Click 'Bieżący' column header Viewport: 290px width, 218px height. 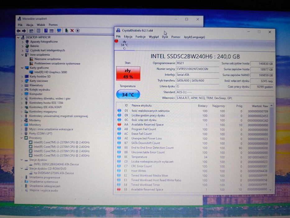click(203, 106)
